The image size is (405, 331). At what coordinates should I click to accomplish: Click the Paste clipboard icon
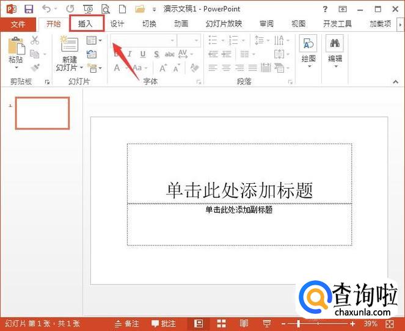tap(16, 46)
